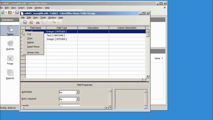Screen dimensions: 213x120
Task: Click New document icon in Base main window
Action: tap(3, 12)
